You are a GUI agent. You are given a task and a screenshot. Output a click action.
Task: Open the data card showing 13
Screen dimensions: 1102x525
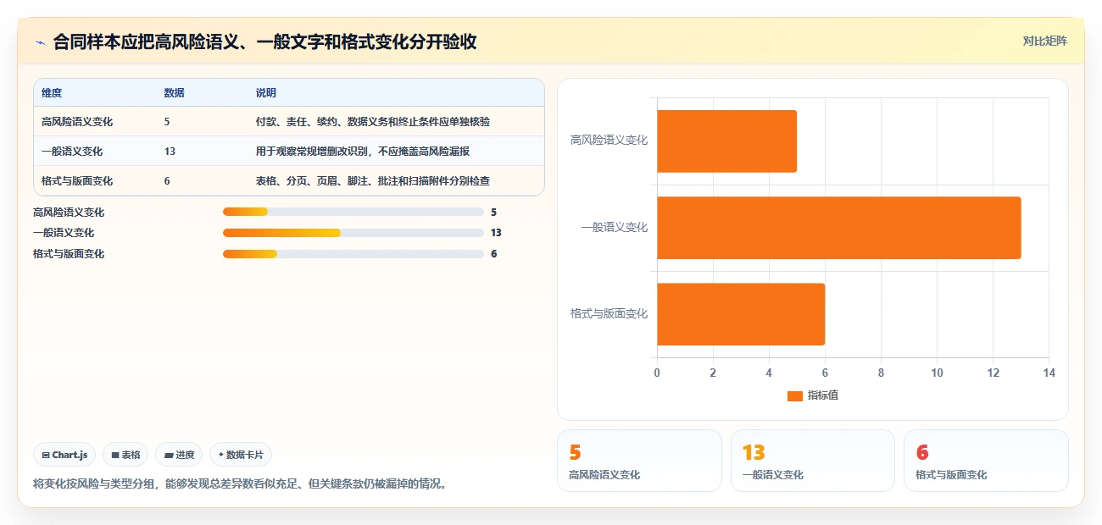(812, 461)
